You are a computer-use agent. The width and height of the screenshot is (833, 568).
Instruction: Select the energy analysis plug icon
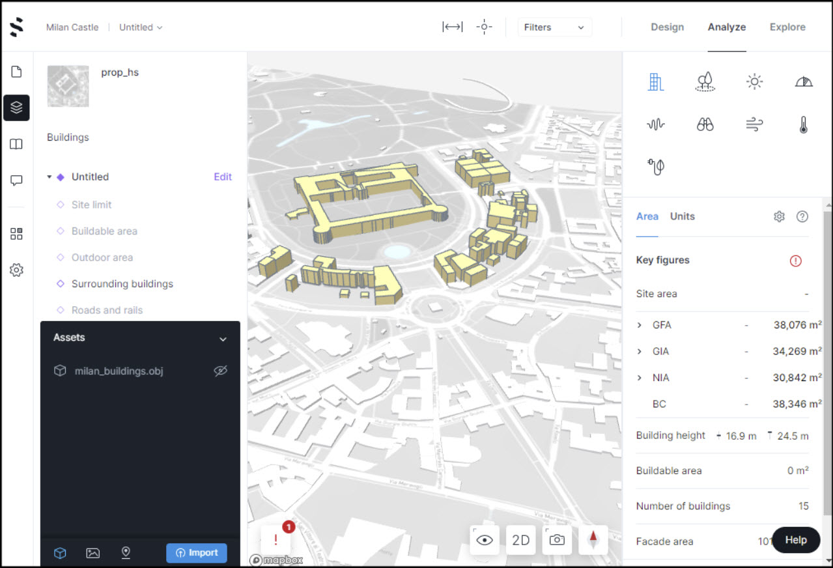(x=656, y=166)
